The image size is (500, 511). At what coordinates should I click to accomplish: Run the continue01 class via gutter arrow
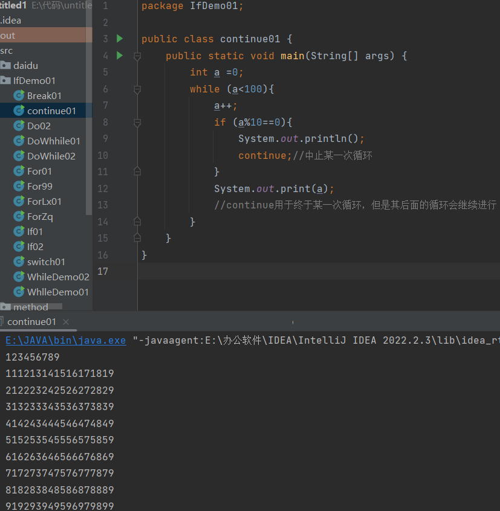click(120, 39)
